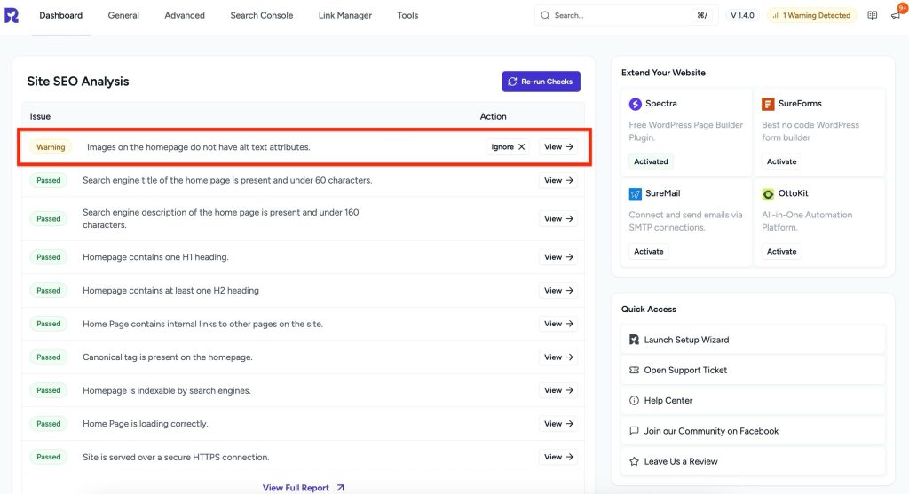Open the Search Console tab
Viewport: 909px width, 494px height.
tap(261, 15)
